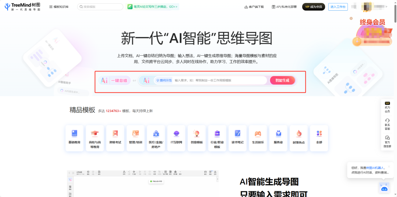Open 生活娱乐 template category
This screenshot has height=197, width=397.
[x=258, y=138]
